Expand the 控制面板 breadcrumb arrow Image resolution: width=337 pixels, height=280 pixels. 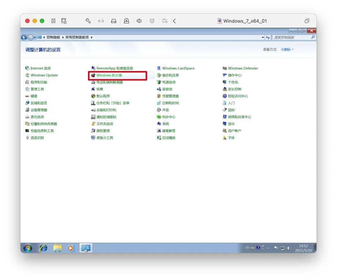tap(63, 37)
